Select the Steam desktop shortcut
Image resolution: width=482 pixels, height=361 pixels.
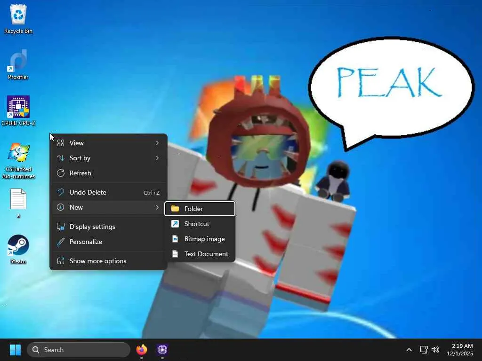point(18,249)
